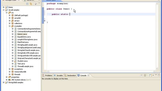Screen dimensions: 162x91
Task: Click properties folder icon
Action: (x=10, y=77)
